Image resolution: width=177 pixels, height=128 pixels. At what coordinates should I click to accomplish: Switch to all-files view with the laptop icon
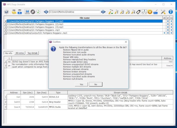[27, 12]
